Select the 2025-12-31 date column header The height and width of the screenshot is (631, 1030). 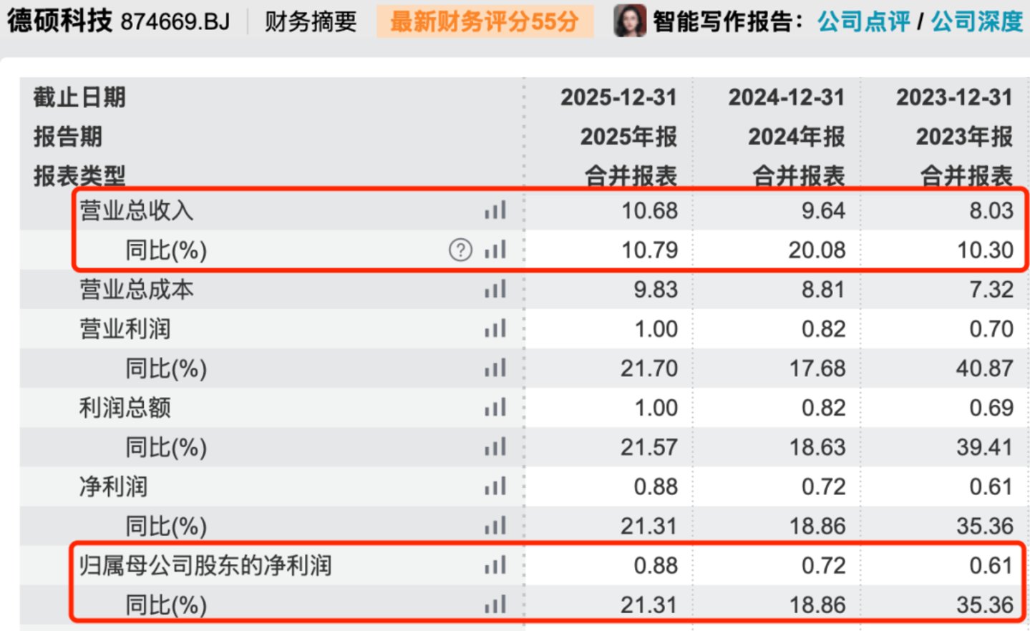click(x=618, y=97)
